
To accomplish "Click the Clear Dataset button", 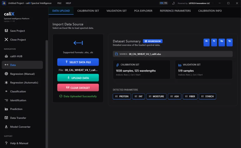I will [78, 88].
